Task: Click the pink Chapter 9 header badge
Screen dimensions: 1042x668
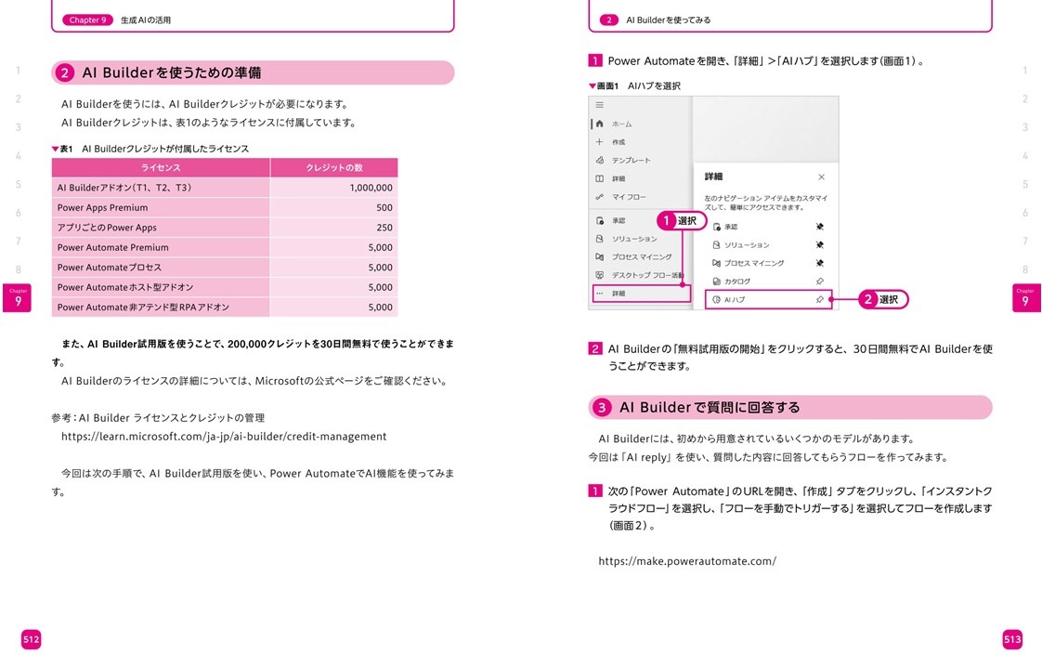Action: (x=87, y=20)
